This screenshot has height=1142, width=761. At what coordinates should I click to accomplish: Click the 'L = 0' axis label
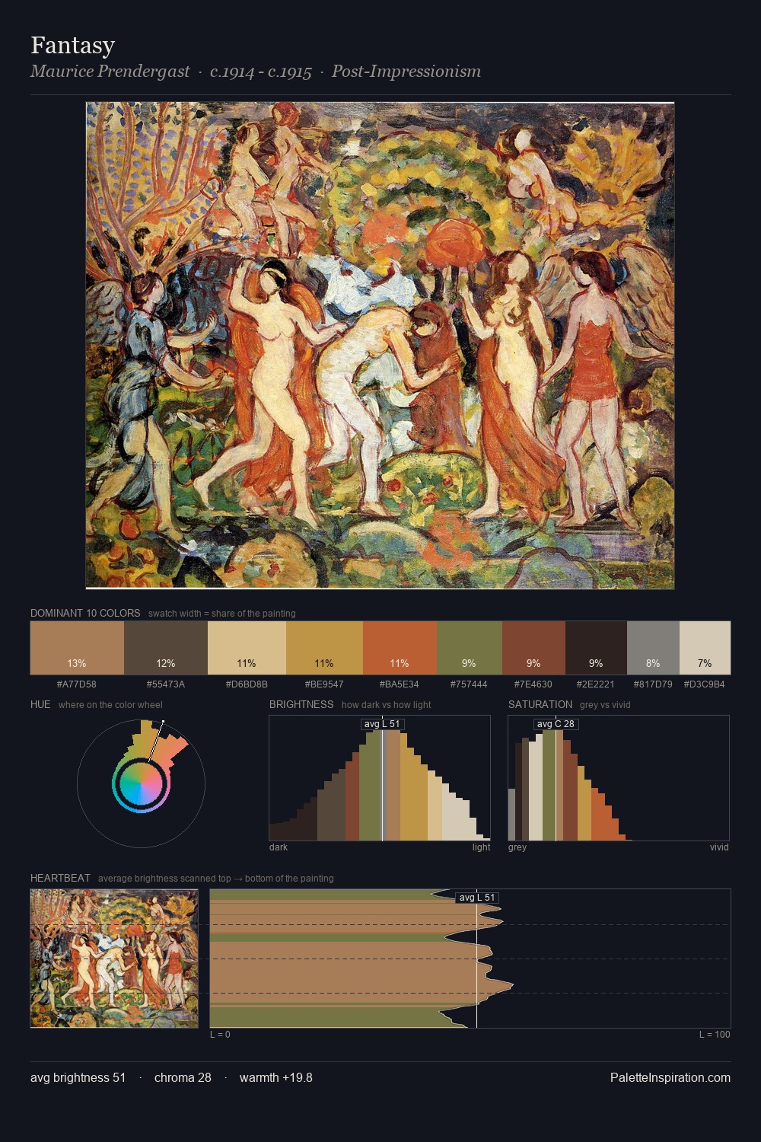point(220,1035)
